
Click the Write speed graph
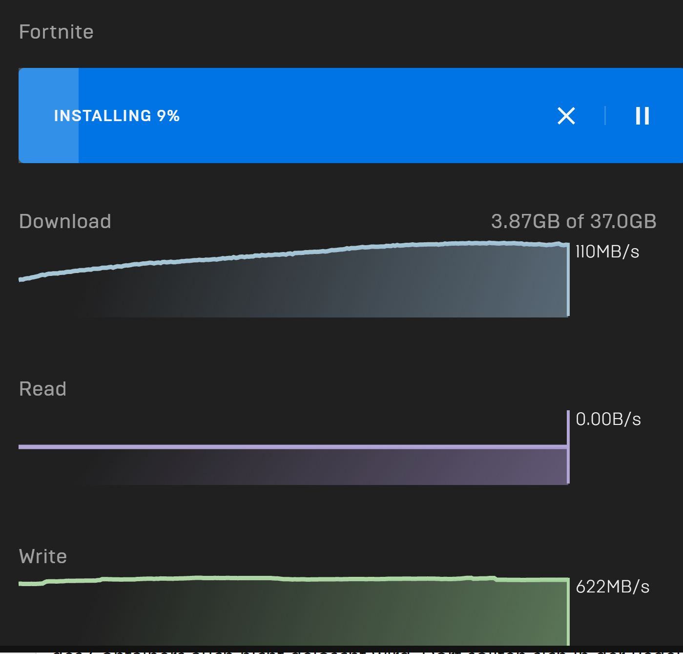pyautogui.click(x=294, y=611)
